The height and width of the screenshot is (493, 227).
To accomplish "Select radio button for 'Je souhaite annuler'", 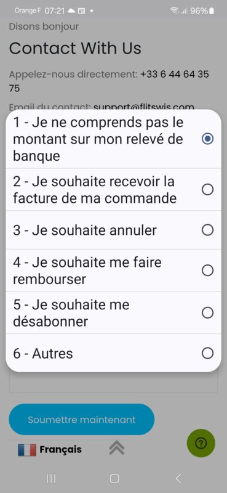I will click(207, 230).
